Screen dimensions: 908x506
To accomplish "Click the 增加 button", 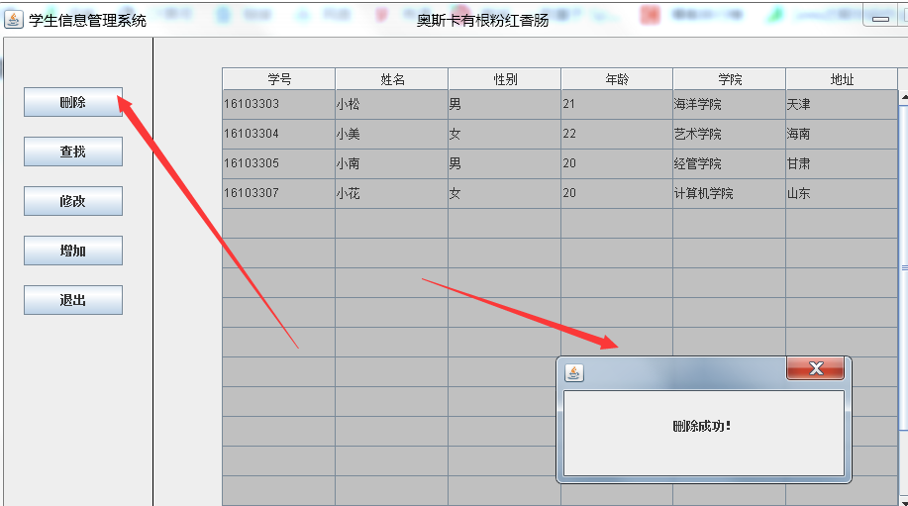I will pyautogui.click(x=73, y=251).
